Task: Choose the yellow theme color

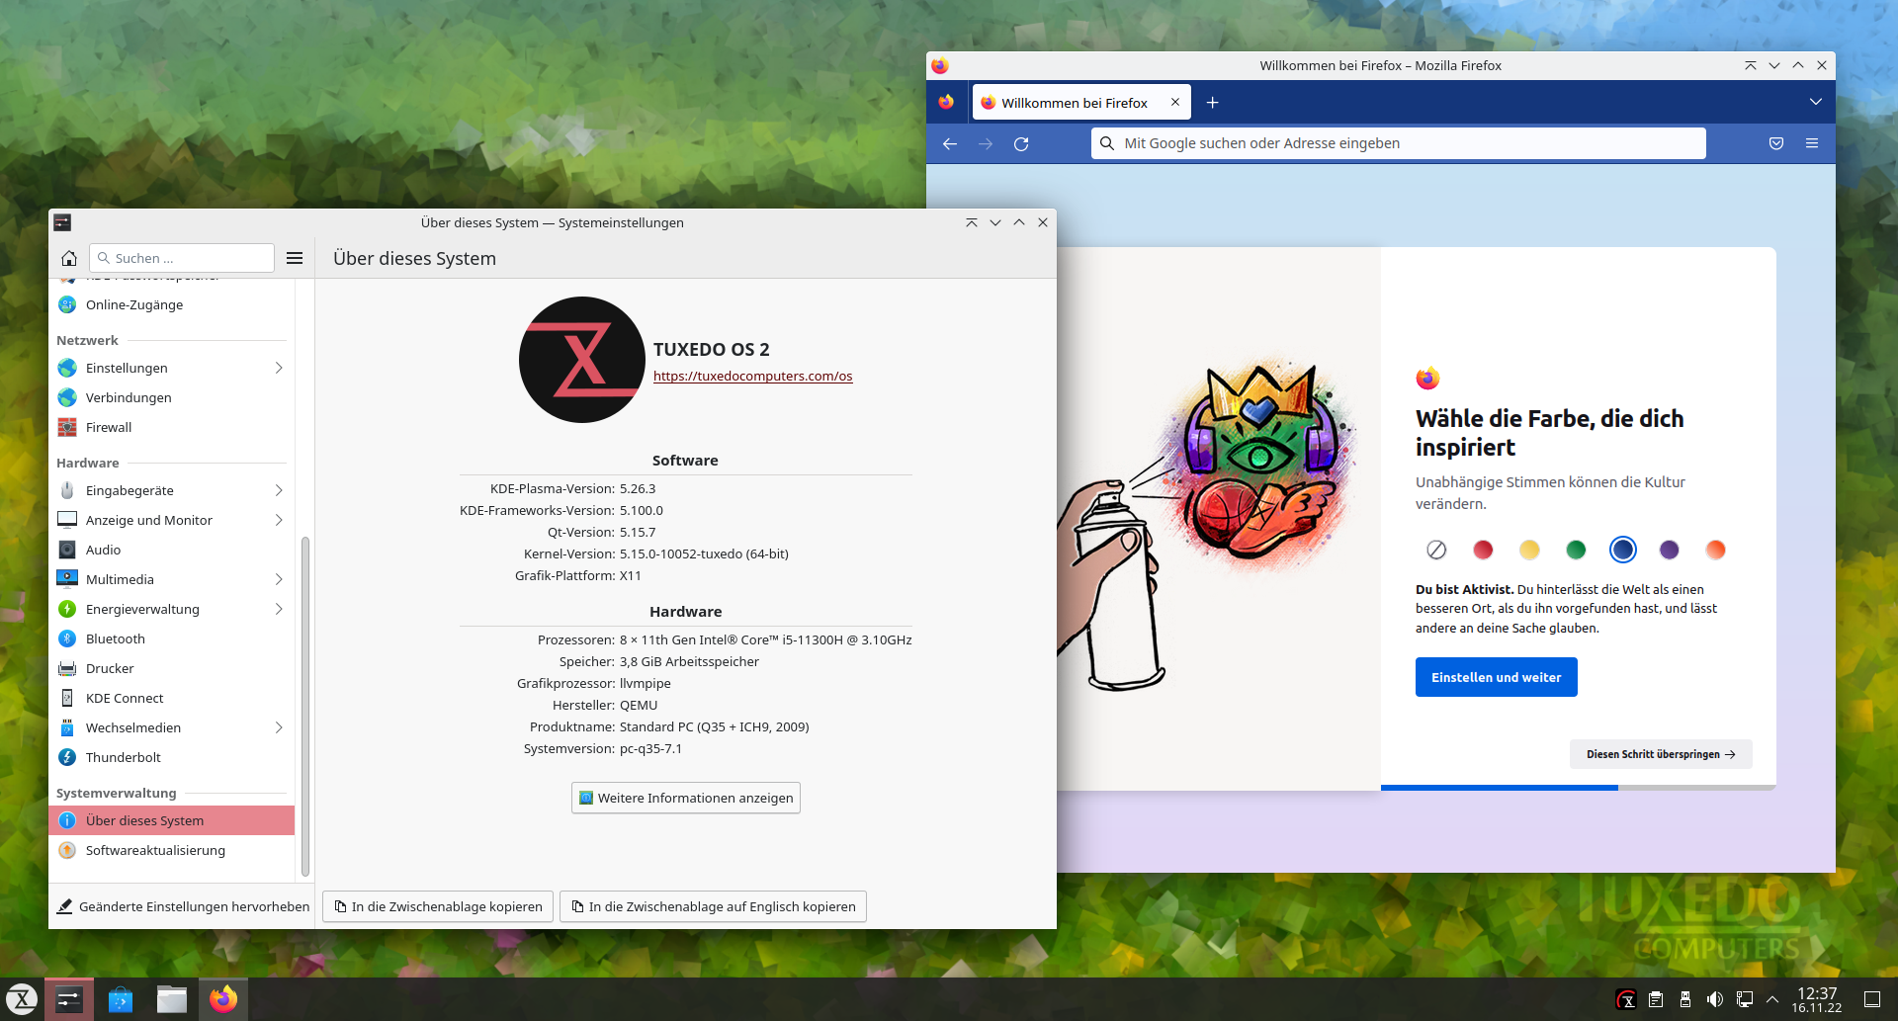Action: [1529, 550]
